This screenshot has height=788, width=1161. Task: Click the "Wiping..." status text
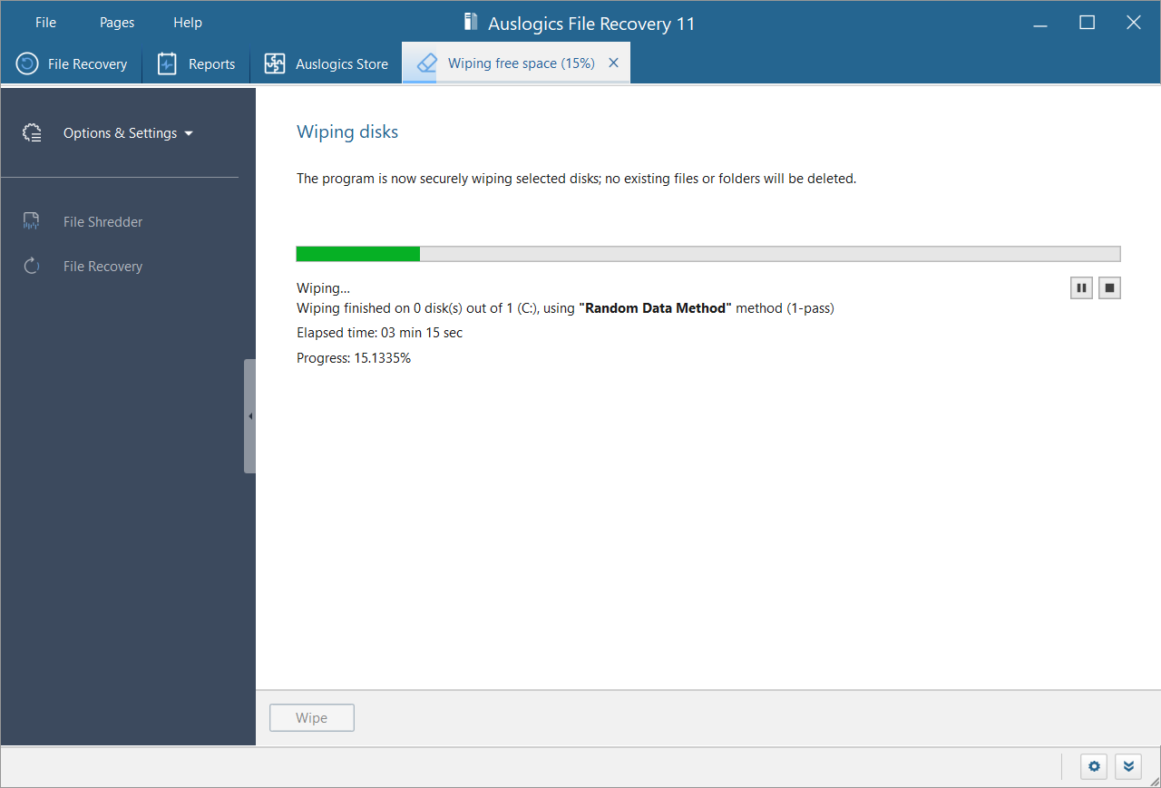(x=323, y=288)
